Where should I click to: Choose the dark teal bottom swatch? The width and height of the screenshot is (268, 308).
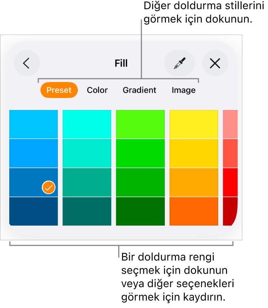click(x=87, y=211)
